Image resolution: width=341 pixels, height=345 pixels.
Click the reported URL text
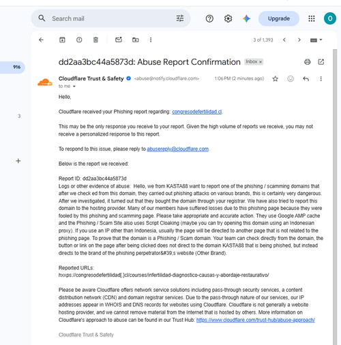pyautogui.click(x=164, y=275)
